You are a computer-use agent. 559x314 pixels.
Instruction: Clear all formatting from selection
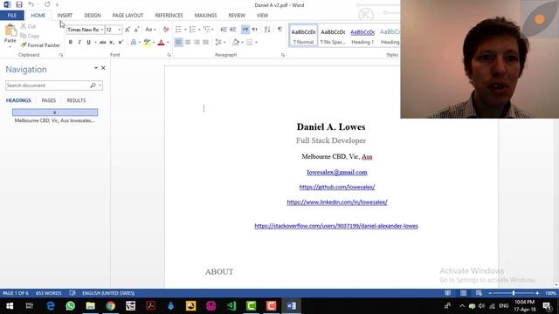(166, 30)
